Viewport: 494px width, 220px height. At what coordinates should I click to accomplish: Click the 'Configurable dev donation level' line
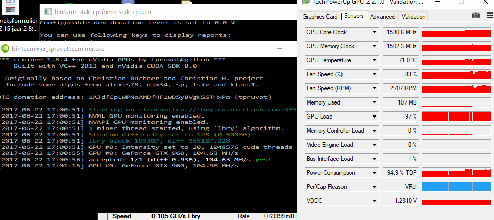pos(137,23)
